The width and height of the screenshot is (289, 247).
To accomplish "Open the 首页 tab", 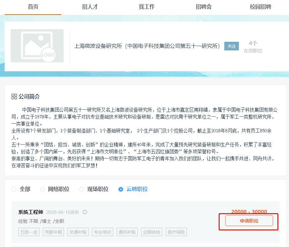I will 33,7.
